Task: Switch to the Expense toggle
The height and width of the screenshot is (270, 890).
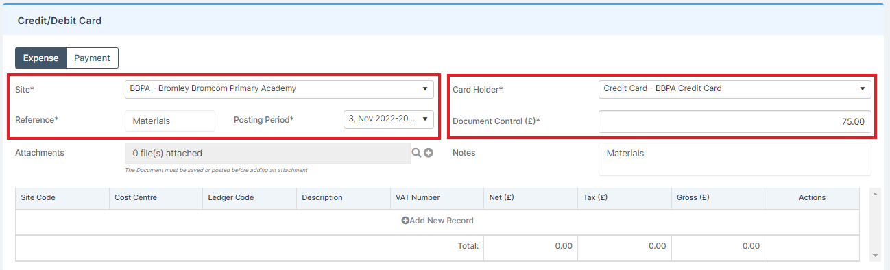Action: (x=41, y=58)
